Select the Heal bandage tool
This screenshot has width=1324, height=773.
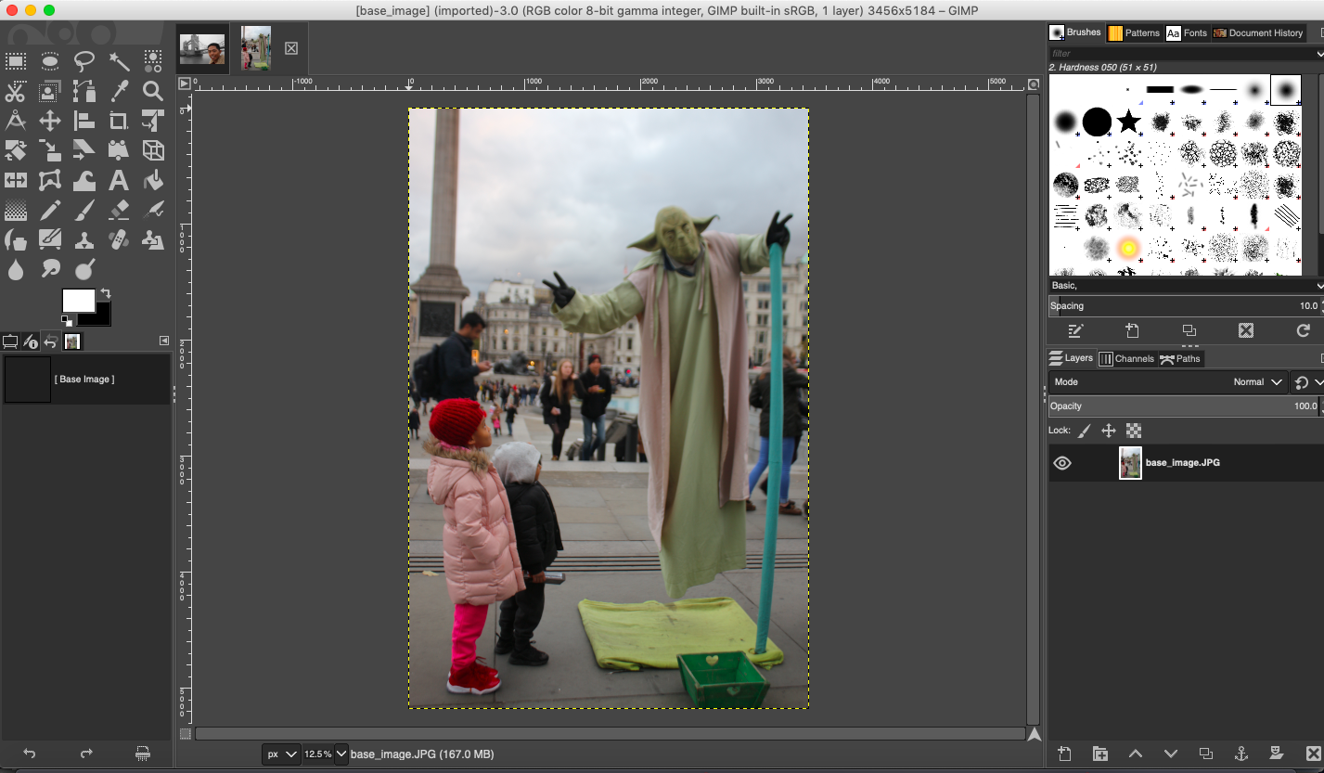tap(119, 240)
